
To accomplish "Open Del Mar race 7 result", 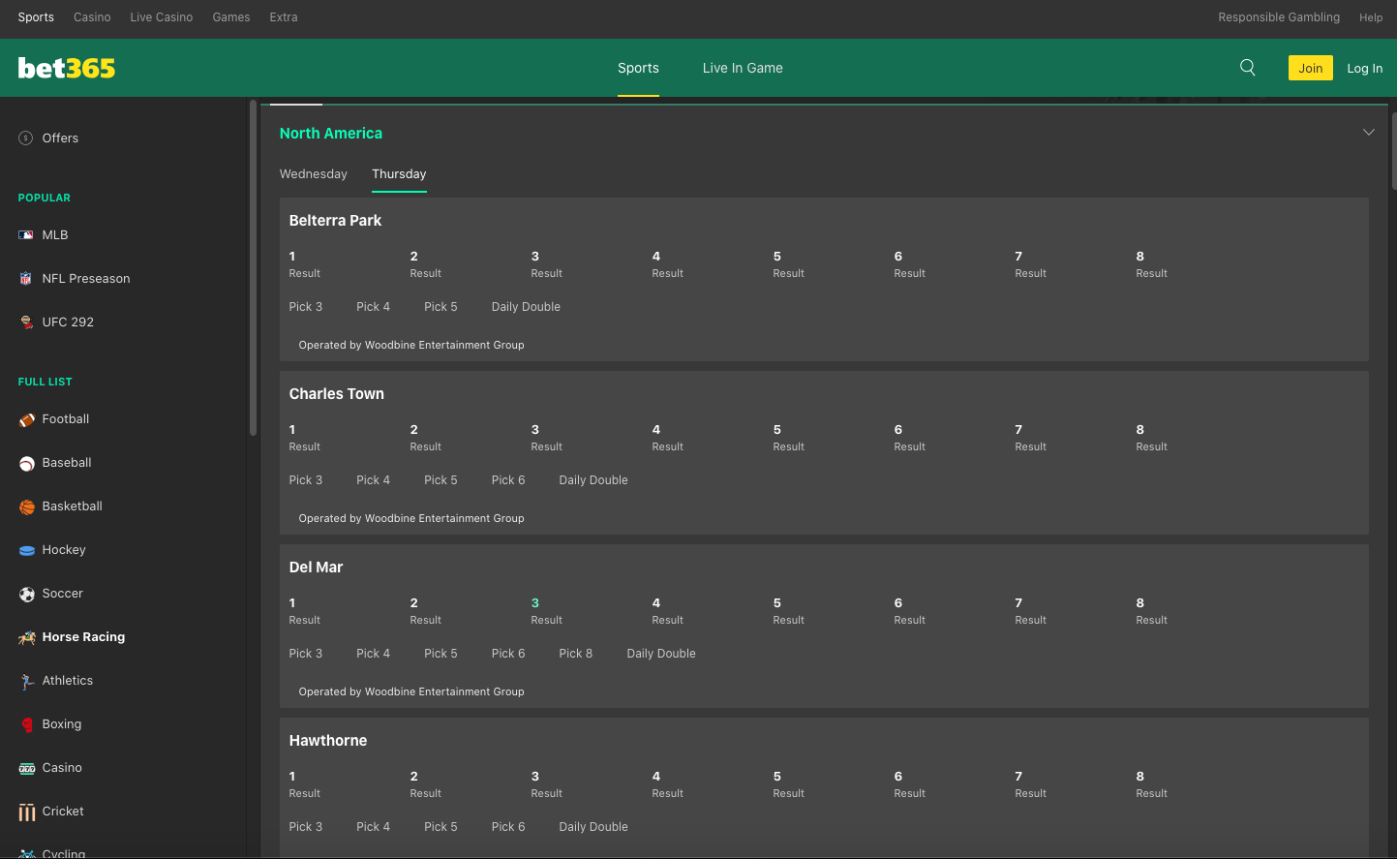I will click(1030, 611).
